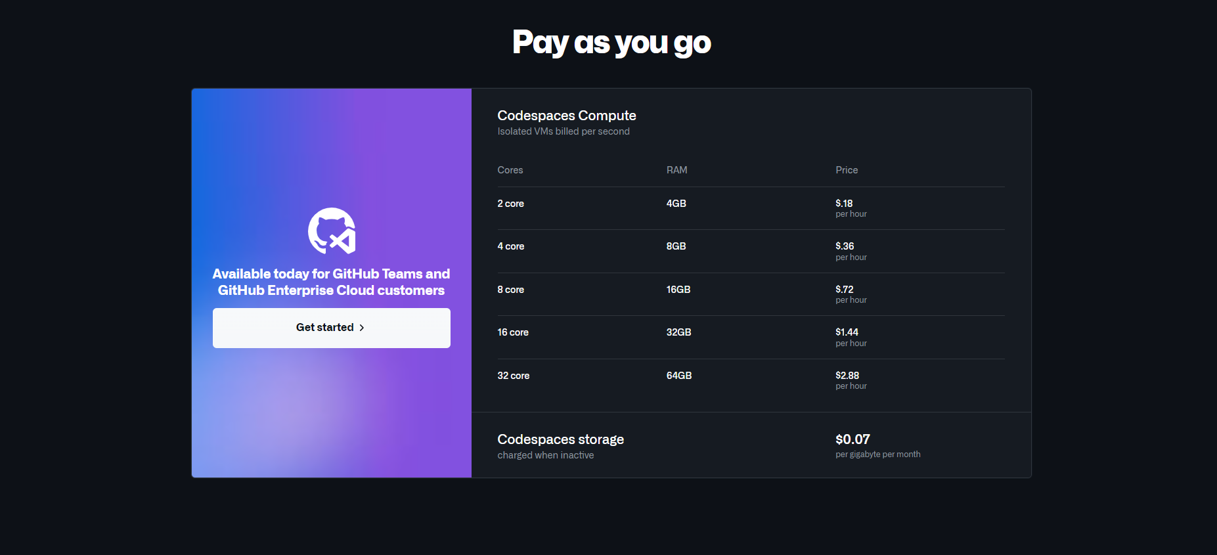Click the Isolated VMs billed per second subtitle

(564, 131)
